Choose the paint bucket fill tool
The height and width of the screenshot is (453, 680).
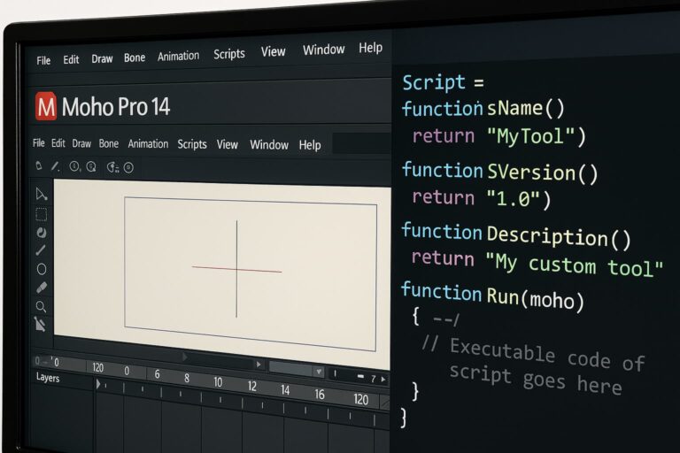pos(41,233)
